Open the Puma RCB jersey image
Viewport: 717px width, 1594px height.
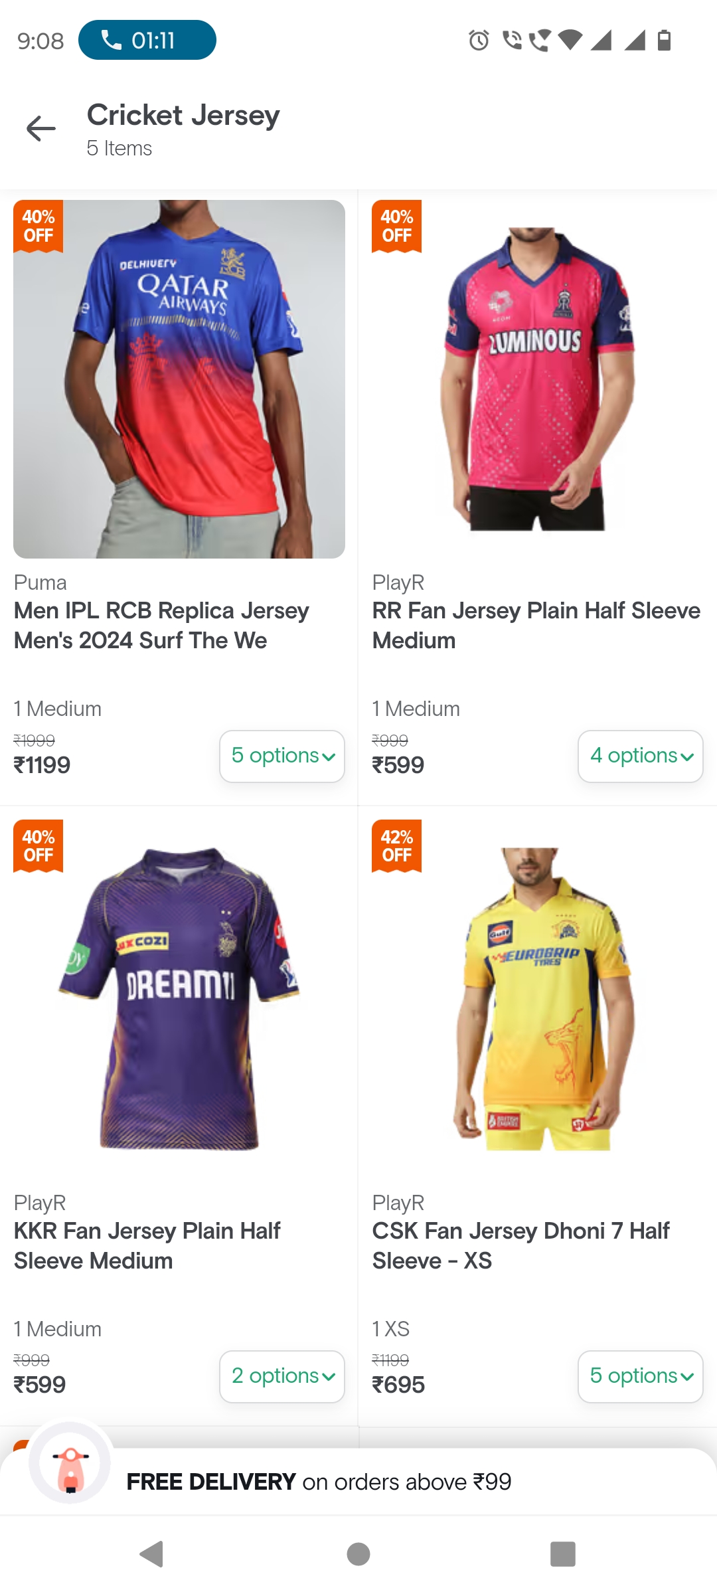pos(179,379)
